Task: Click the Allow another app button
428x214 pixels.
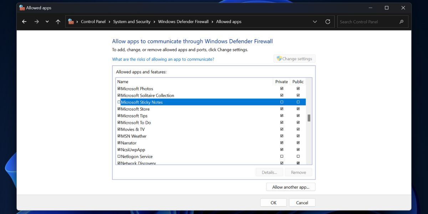Action: click(x=291, y=187)
